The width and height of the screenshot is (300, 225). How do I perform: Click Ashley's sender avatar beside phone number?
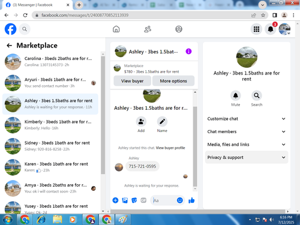tap(119, 167)
